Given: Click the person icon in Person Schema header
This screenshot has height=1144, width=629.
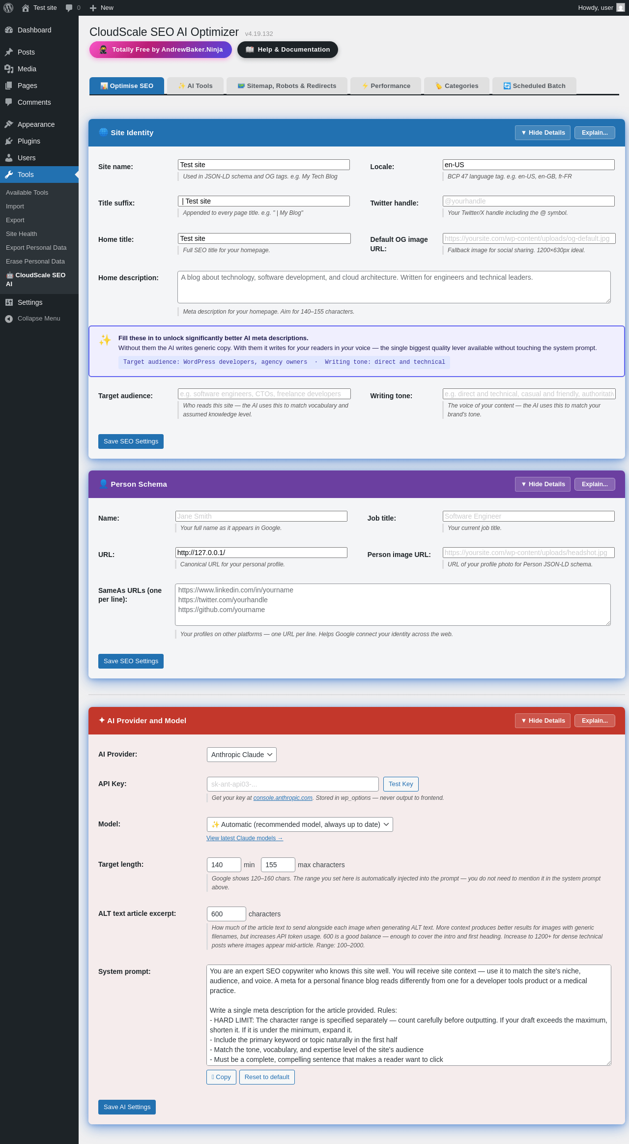Looking at the screenshot, I should (103, 484).
